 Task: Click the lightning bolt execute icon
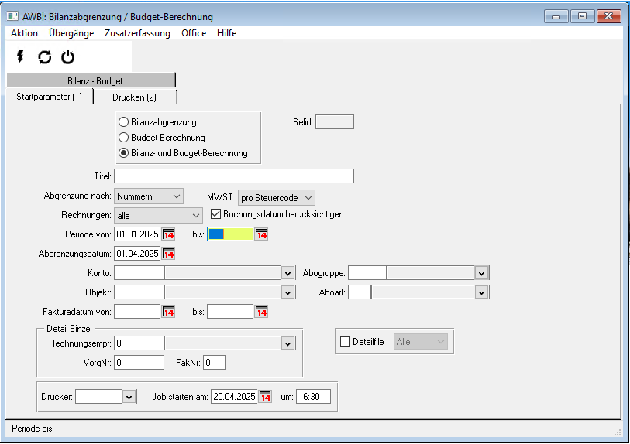(20, 57)
